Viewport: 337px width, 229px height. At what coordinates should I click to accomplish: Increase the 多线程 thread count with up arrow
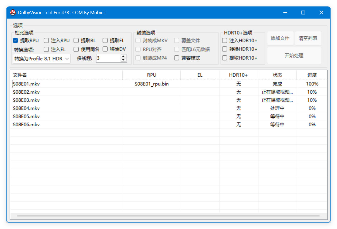pos(124,56)
